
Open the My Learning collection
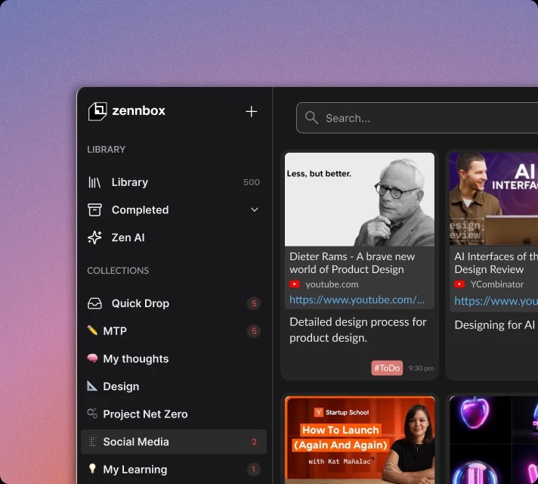(134, 470)
